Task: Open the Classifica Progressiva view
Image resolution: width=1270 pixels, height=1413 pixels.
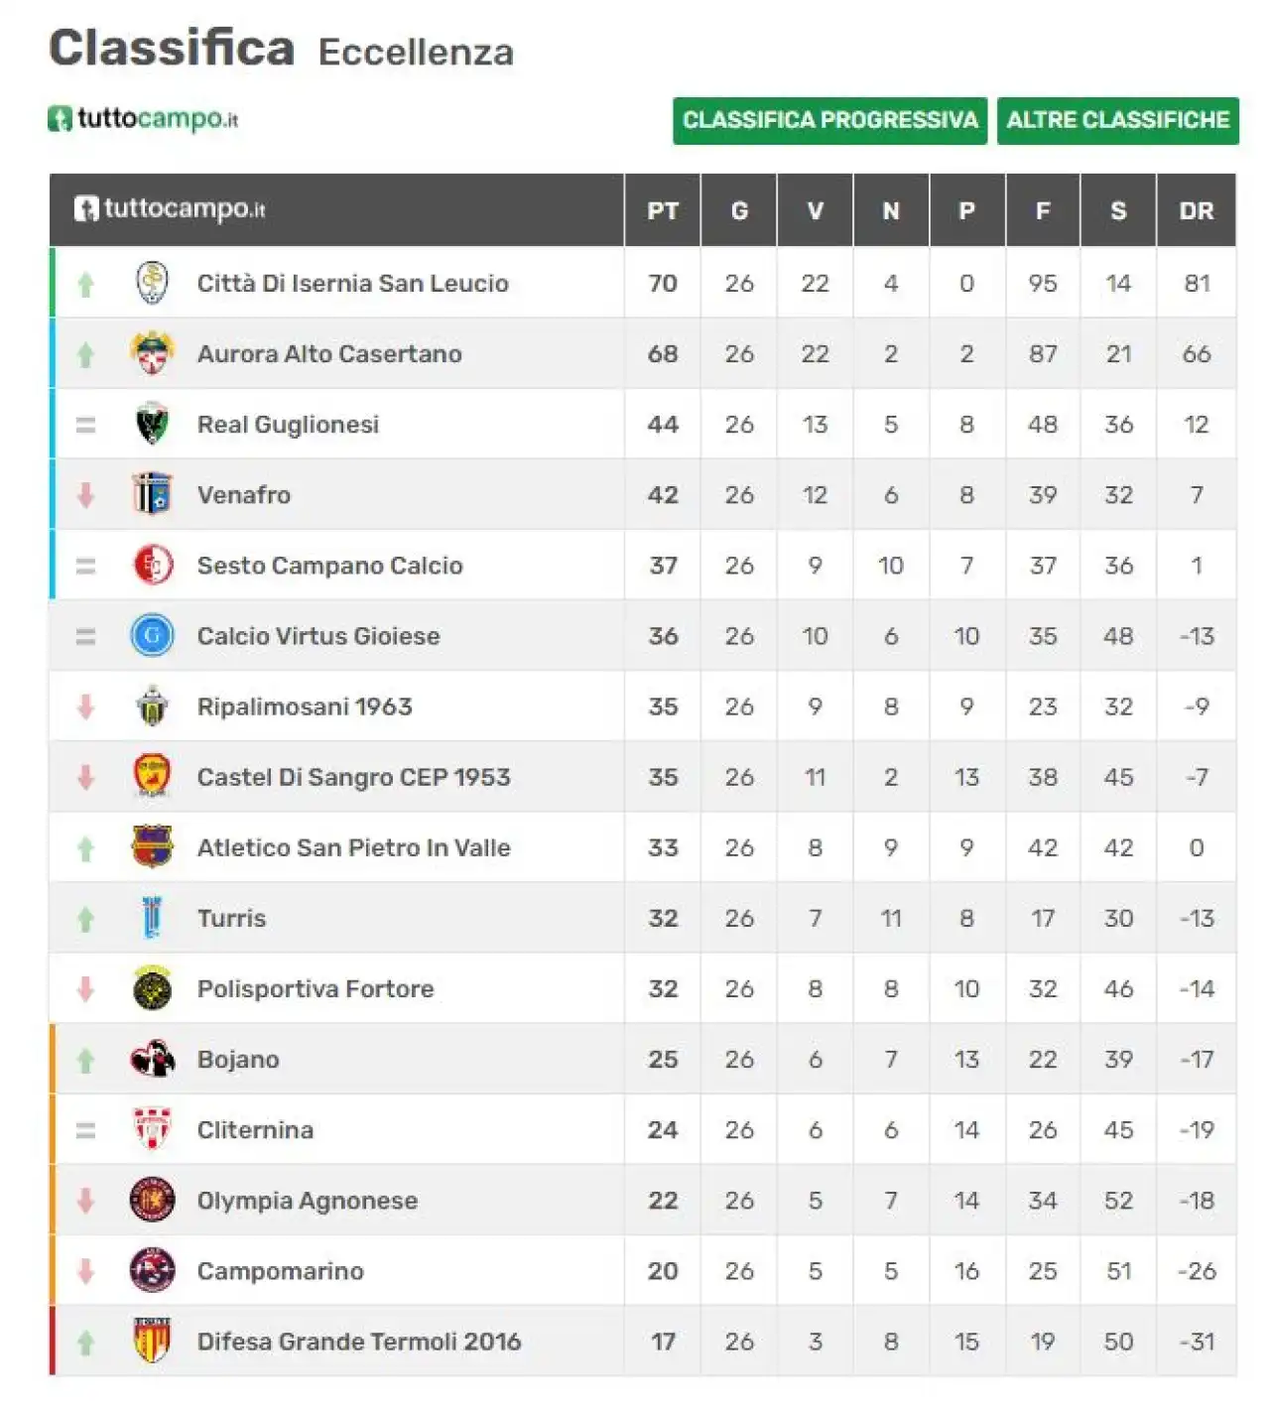Action: [829, 120]
